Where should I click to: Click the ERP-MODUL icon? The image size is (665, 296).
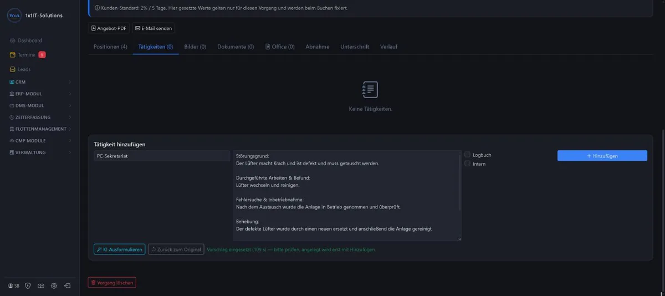[12, 94]
